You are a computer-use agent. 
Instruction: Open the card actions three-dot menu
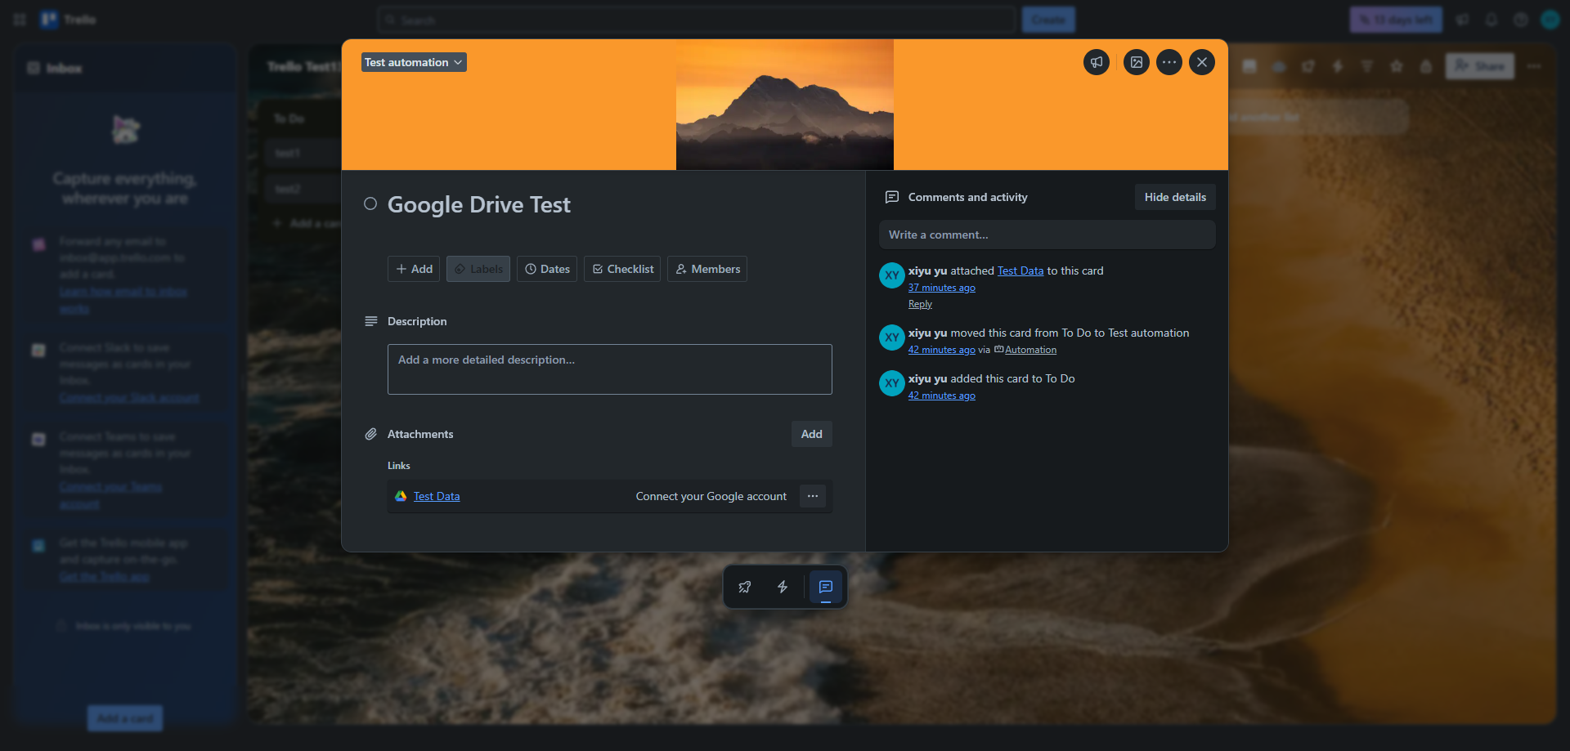[1169, 62]
